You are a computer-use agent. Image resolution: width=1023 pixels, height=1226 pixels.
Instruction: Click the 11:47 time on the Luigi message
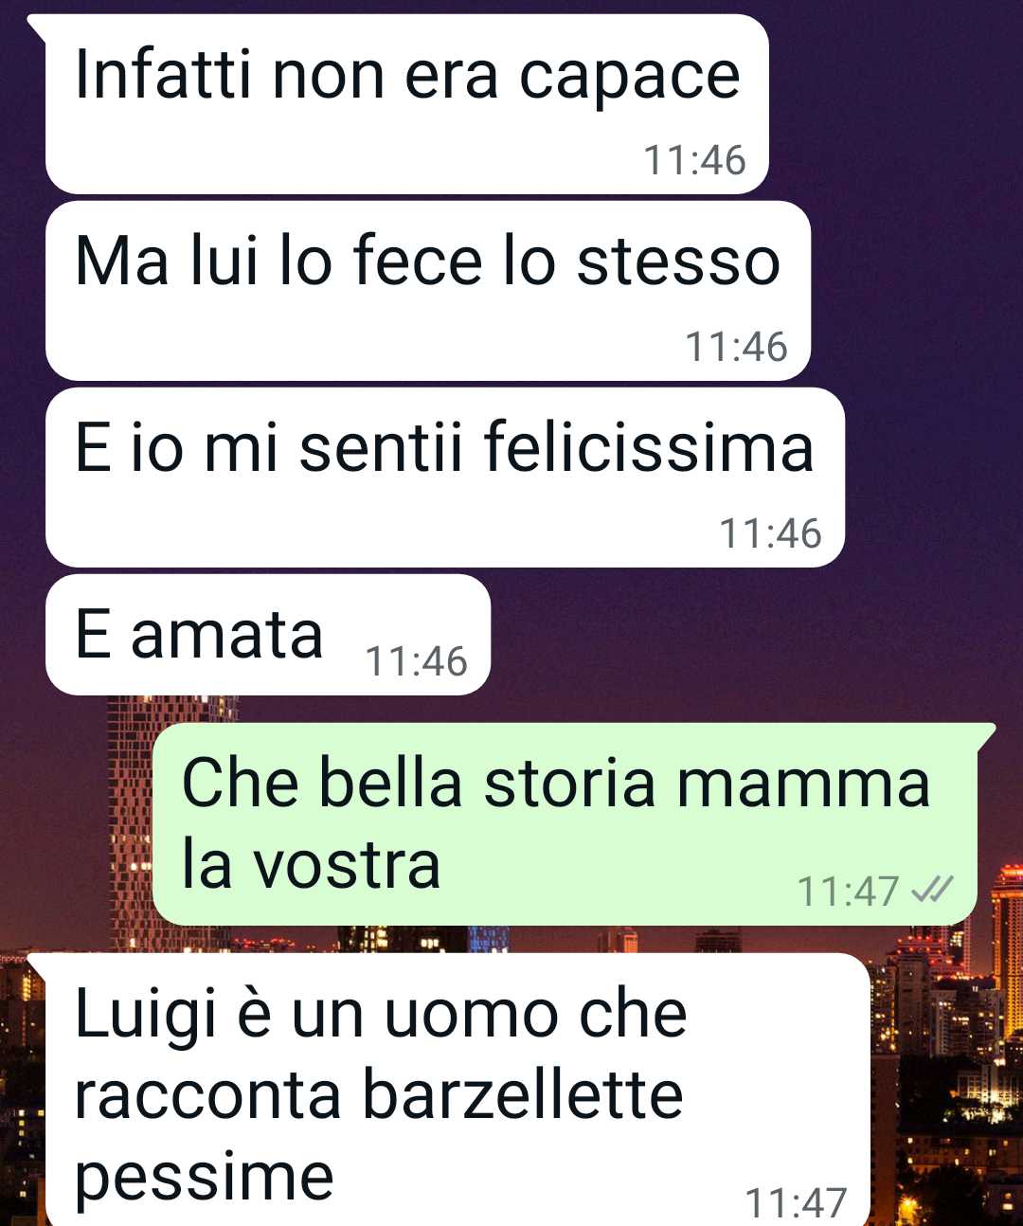pos(796,1202)
